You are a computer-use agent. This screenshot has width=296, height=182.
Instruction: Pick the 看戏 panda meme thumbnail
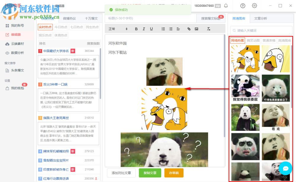(276, 117)
